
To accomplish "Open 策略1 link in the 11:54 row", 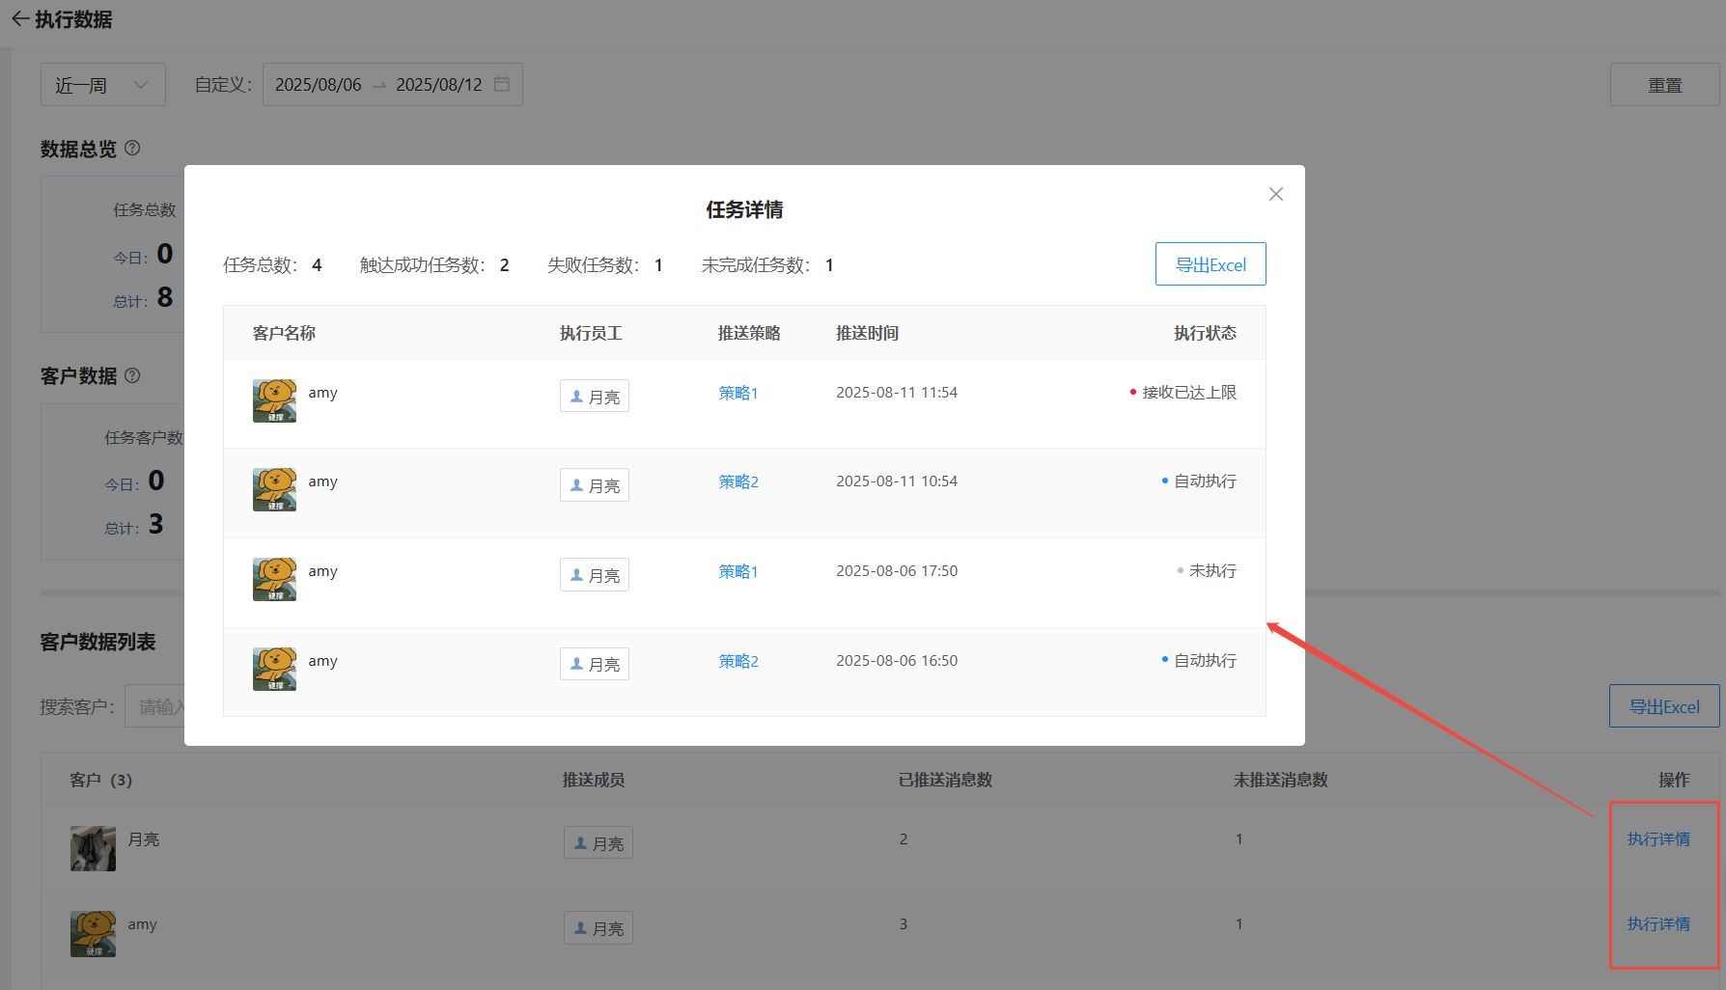I will [x=738, y=393].
